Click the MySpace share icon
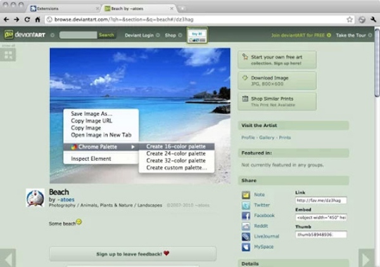Image resolution: width=380 pixels, height=267 pixels. pos(246,246)
